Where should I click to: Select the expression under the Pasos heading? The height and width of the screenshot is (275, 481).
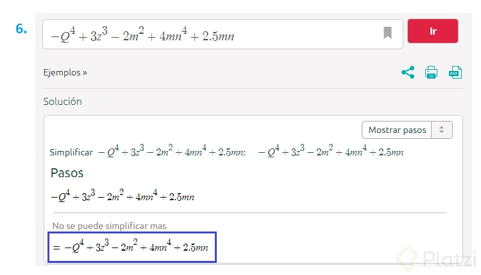tap(122, 195)
